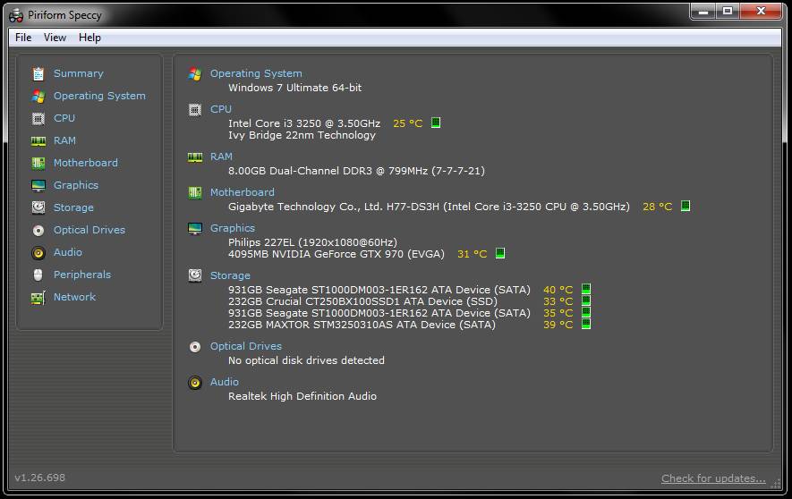Click the RAM heading link in main panel
The width and height of the screenshot is (792, 499).
[x=221, y=156]
